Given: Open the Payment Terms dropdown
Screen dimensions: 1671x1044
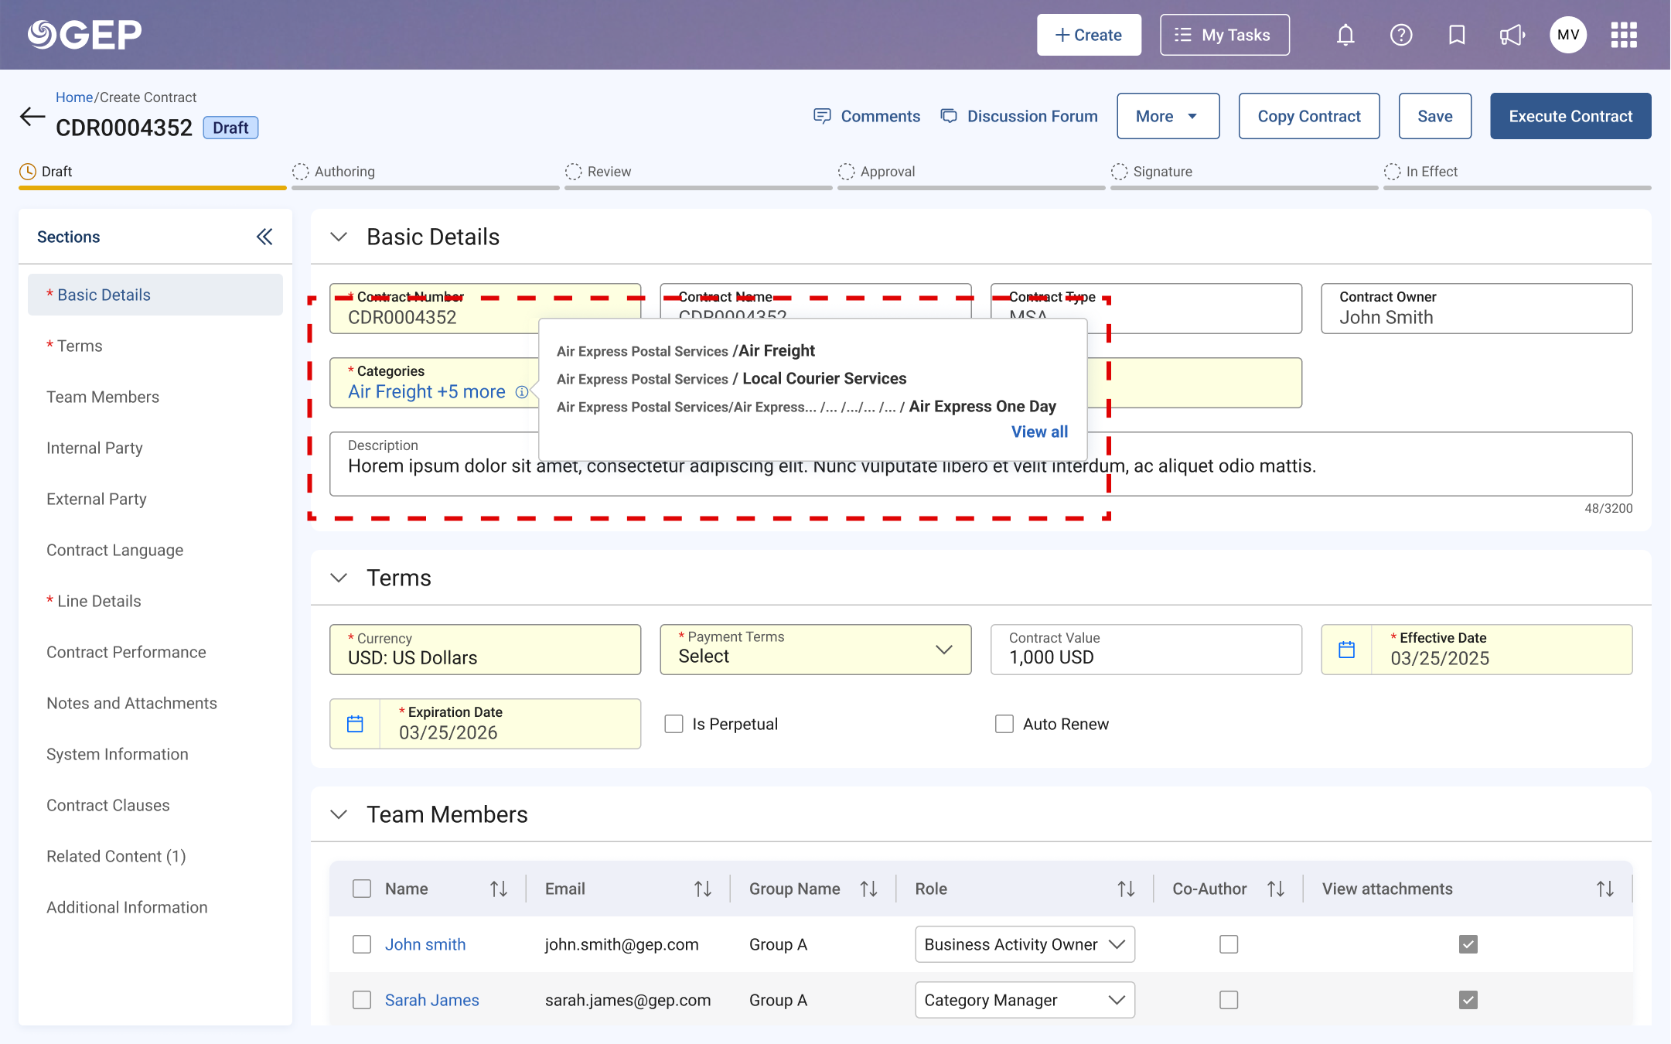Looking at the screenshot, I should pyautogui.click(x=816, y=650).
